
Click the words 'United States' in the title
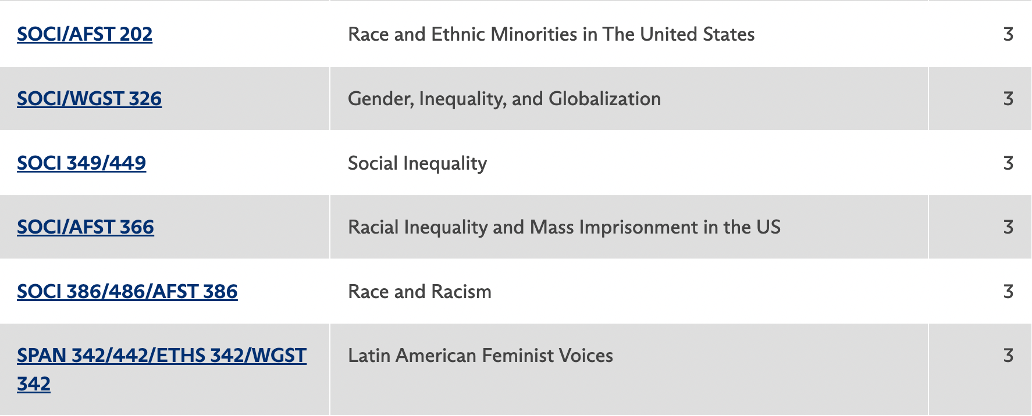coord(697,34)
